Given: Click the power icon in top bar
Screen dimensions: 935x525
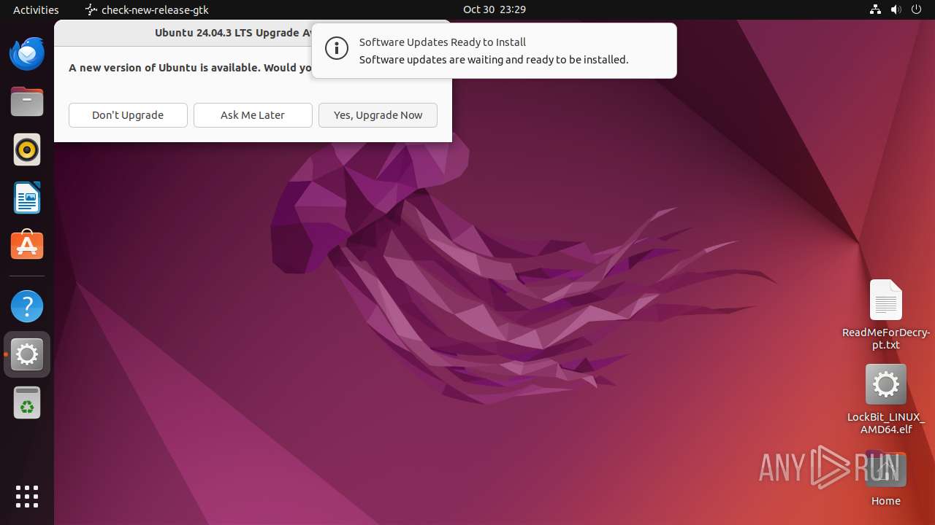Looking at the screenshot, I should pos(917,9).
